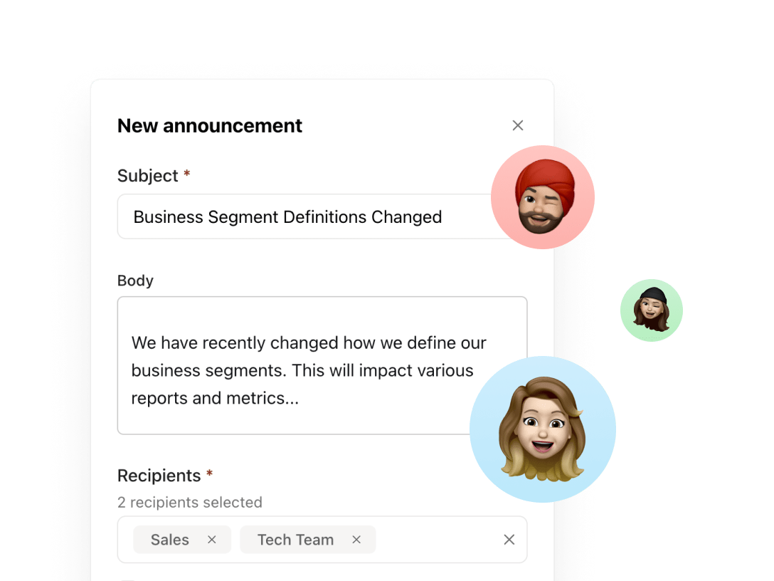Click the Body field label

tap(135, 280)
